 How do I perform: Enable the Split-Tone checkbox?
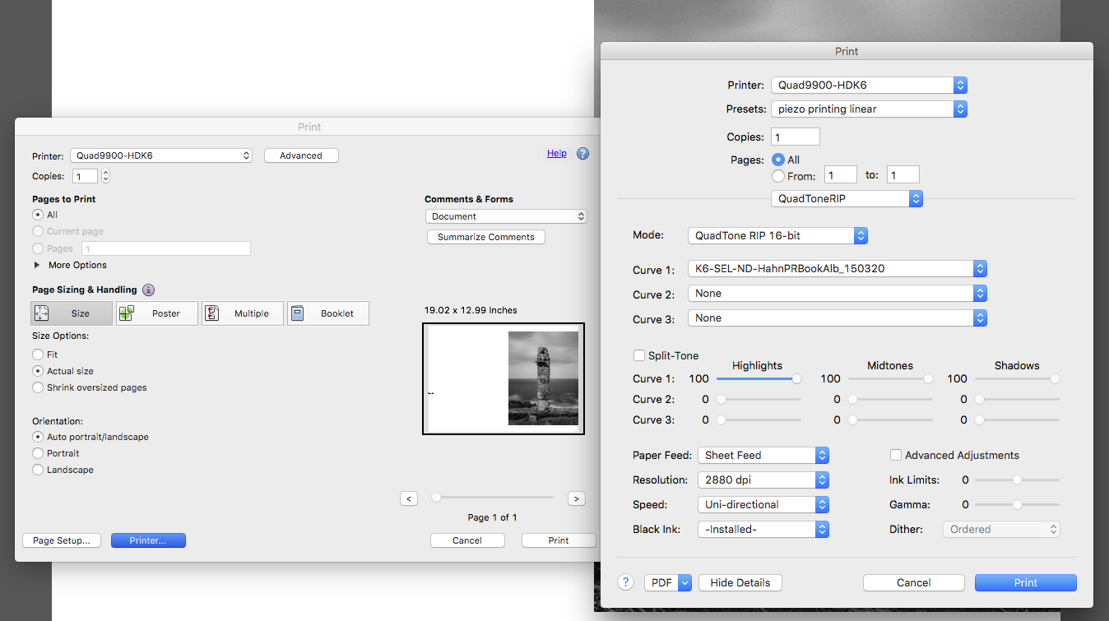click(x=639, y=355)
